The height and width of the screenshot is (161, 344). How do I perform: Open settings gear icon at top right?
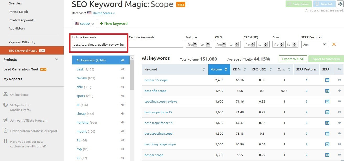[x=340, y=4]
